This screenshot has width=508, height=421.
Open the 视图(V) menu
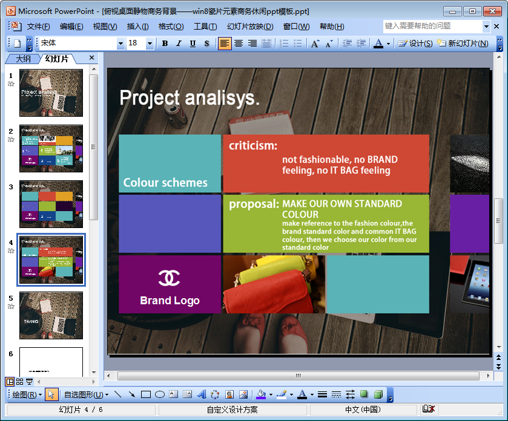pyautogui.click(x=105, y=27)
